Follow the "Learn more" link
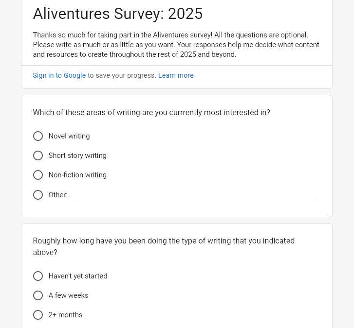This screenshot has width=354, height=328. 176,75
